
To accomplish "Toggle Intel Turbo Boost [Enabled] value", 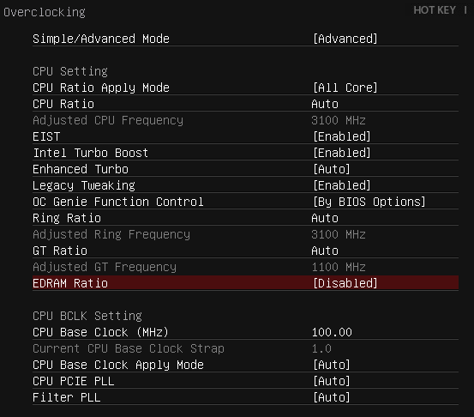I will pos(342,153).
